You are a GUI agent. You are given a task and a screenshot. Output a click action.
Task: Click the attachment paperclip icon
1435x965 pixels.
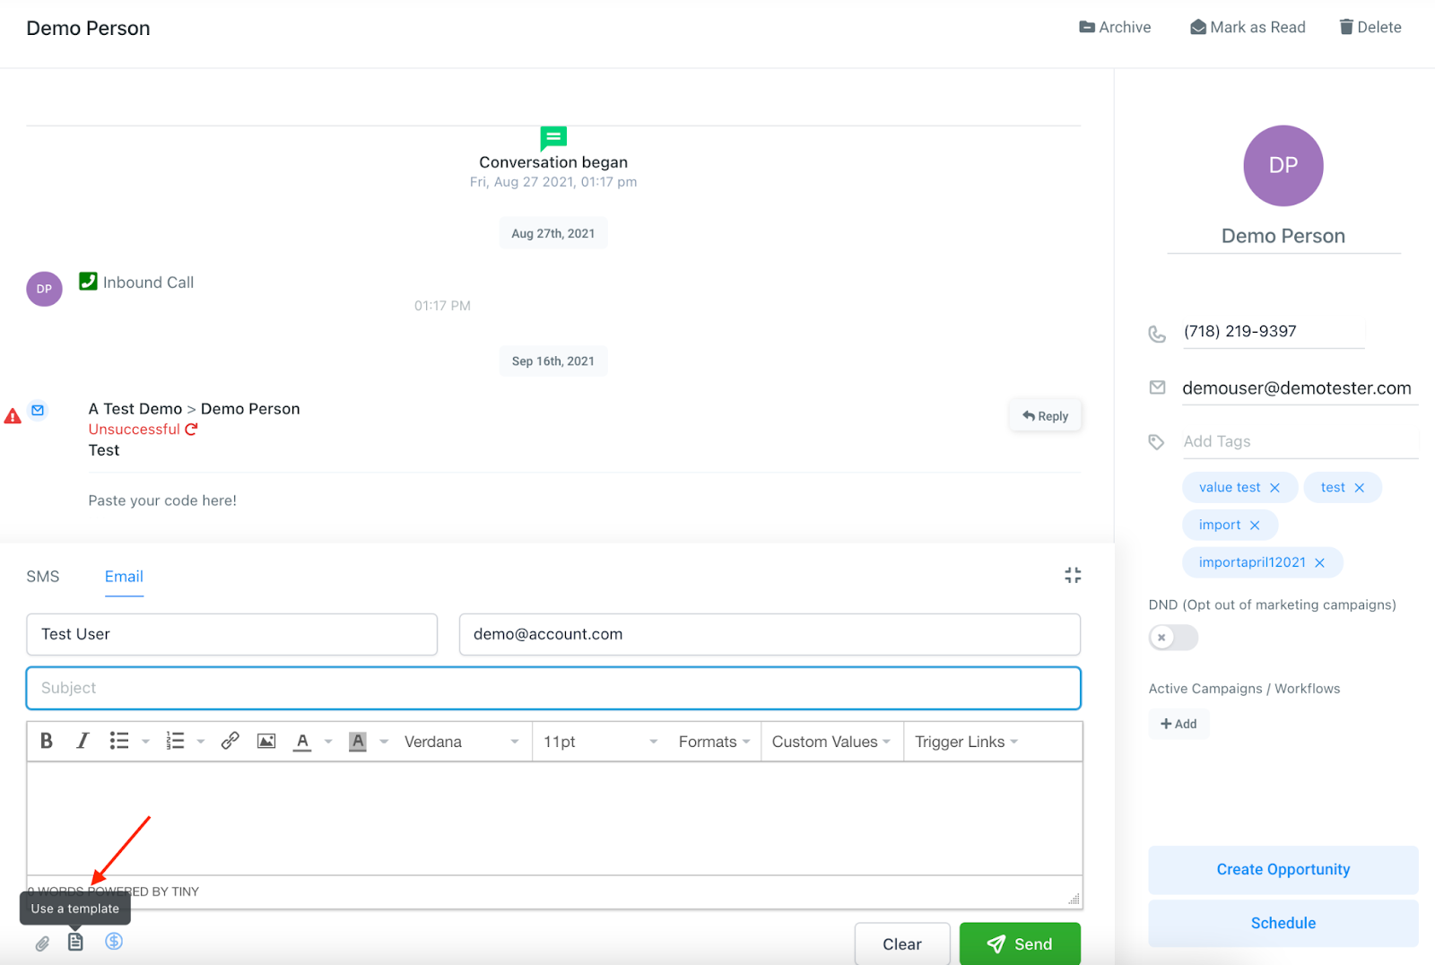(42, 943)
